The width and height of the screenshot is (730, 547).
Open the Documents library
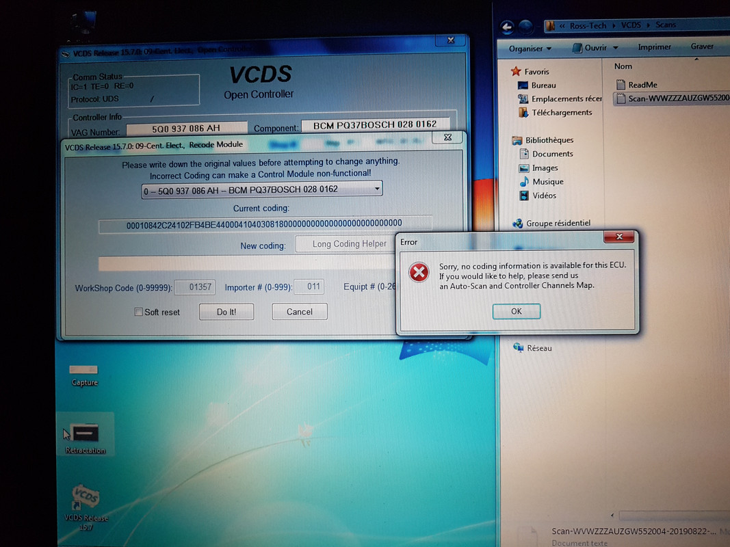click(x=546, y=154)
